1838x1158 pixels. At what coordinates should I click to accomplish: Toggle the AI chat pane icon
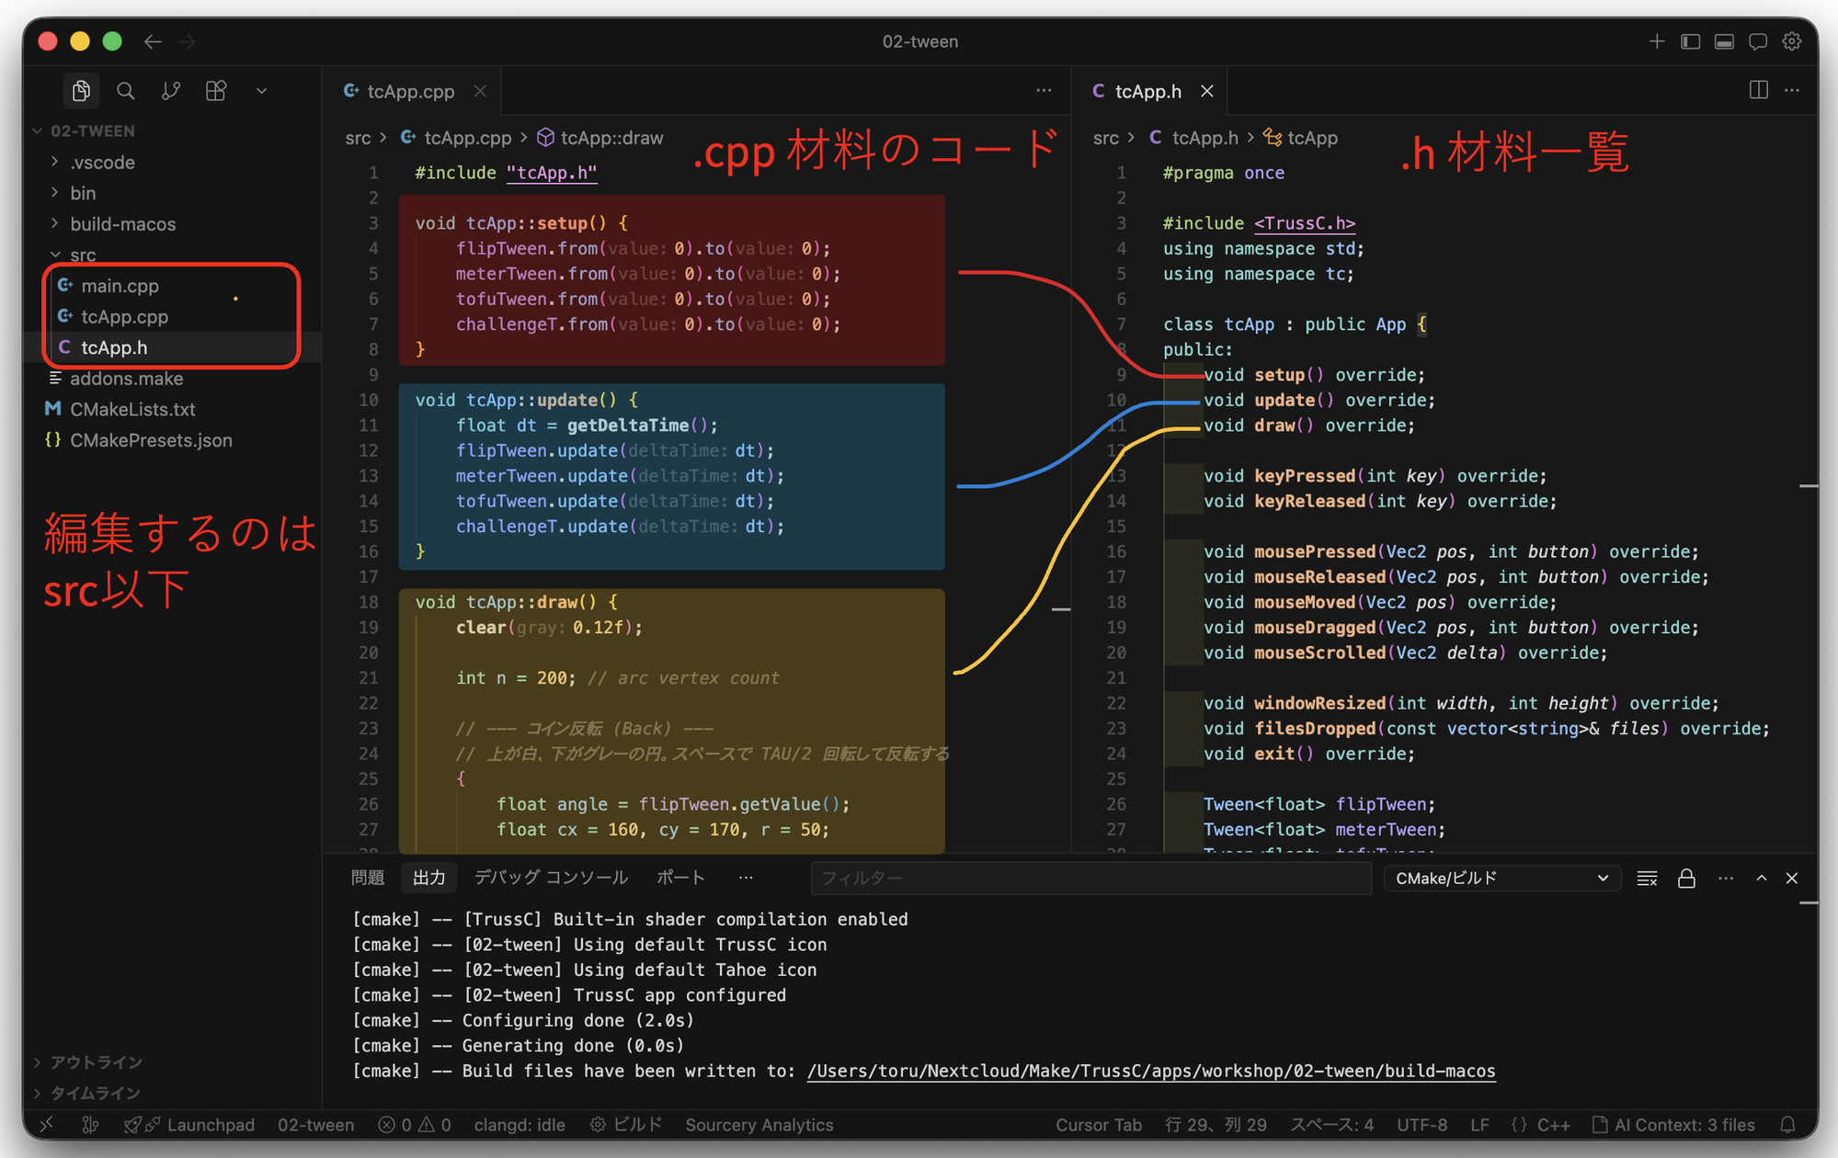(x=1758, y=41)
